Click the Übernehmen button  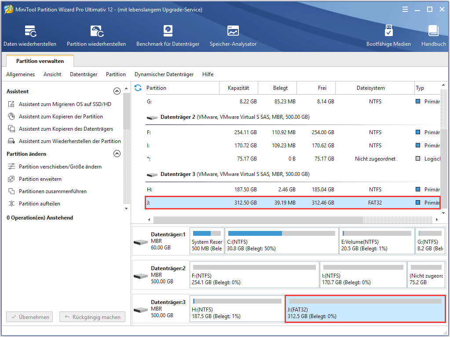click(29, 317)
